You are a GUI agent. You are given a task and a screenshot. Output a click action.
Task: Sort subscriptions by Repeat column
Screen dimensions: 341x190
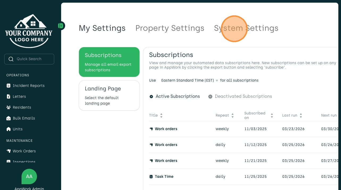pos(232,116)
